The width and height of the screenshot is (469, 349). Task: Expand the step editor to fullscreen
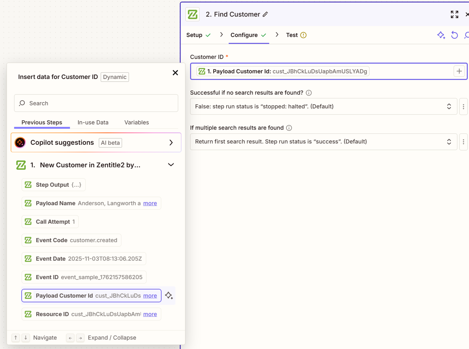[454, 14]
